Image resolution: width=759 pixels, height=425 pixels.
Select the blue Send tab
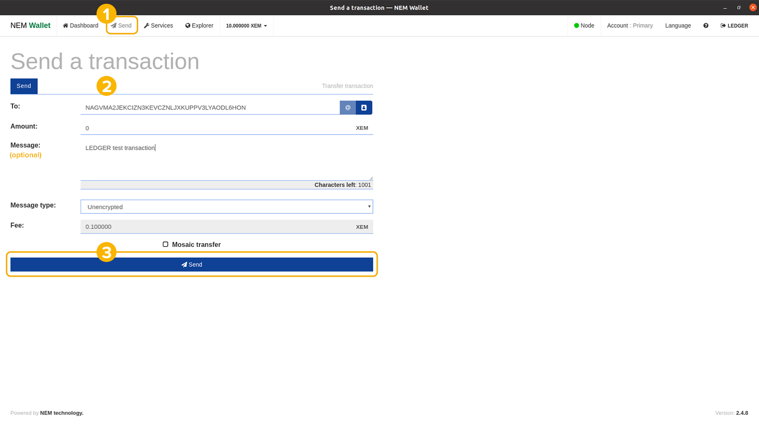coord(24,86)
